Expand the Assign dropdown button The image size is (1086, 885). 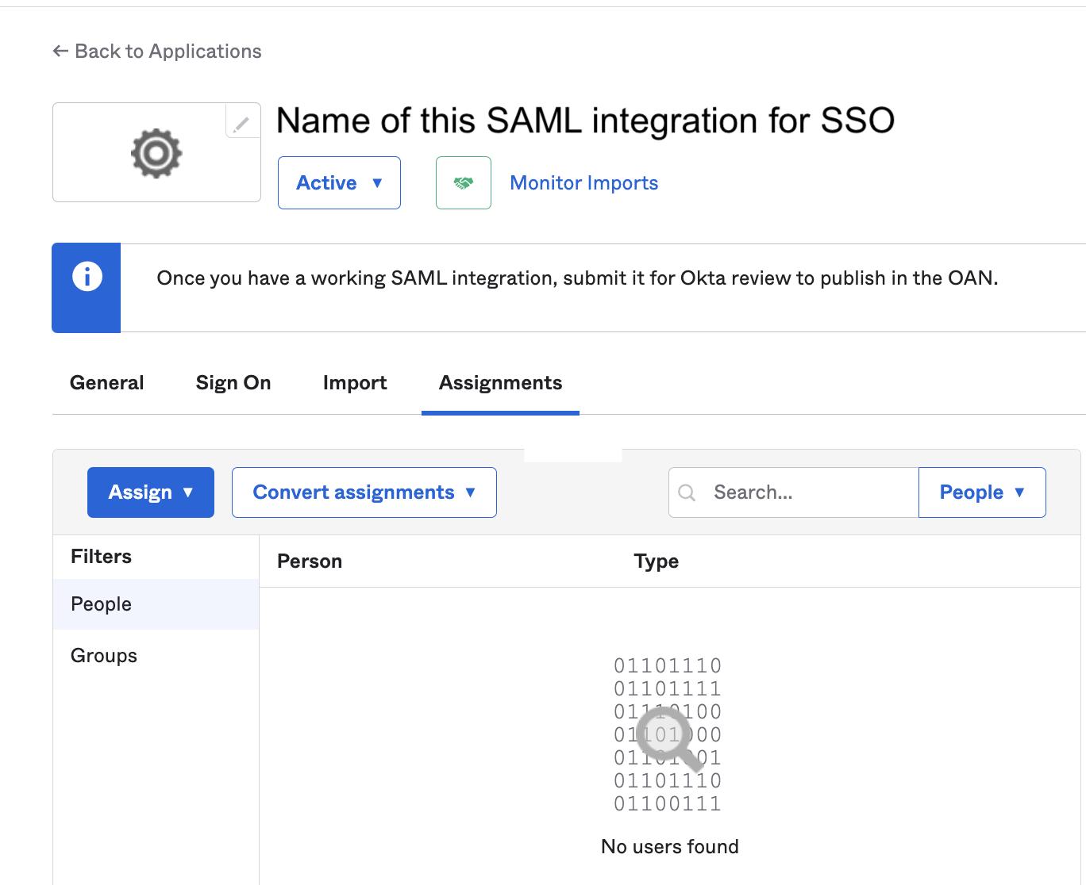coord(151,492)
